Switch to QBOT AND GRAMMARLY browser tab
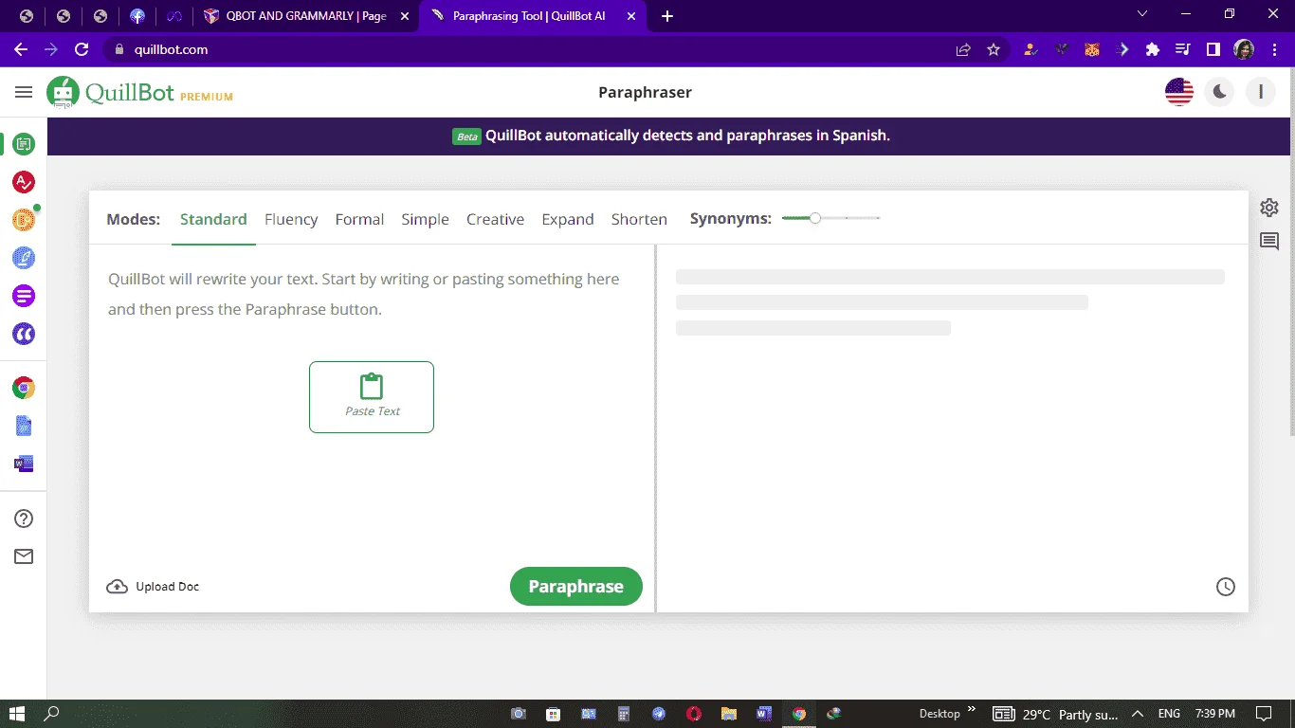The image size is (1295, 728). [306, 16]
